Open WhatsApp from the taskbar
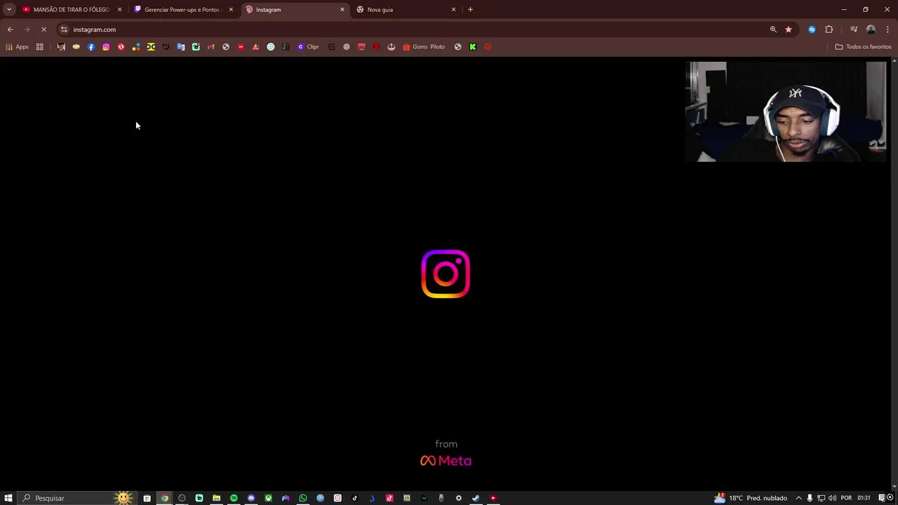The width and height of the screenshot is (898, 505). coord(303,498)
